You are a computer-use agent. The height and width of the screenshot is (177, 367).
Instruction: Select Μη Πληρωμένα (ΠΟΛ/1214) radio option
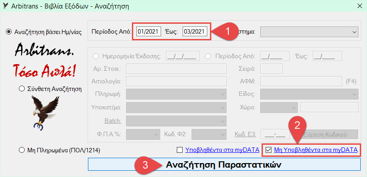point(21,151)
